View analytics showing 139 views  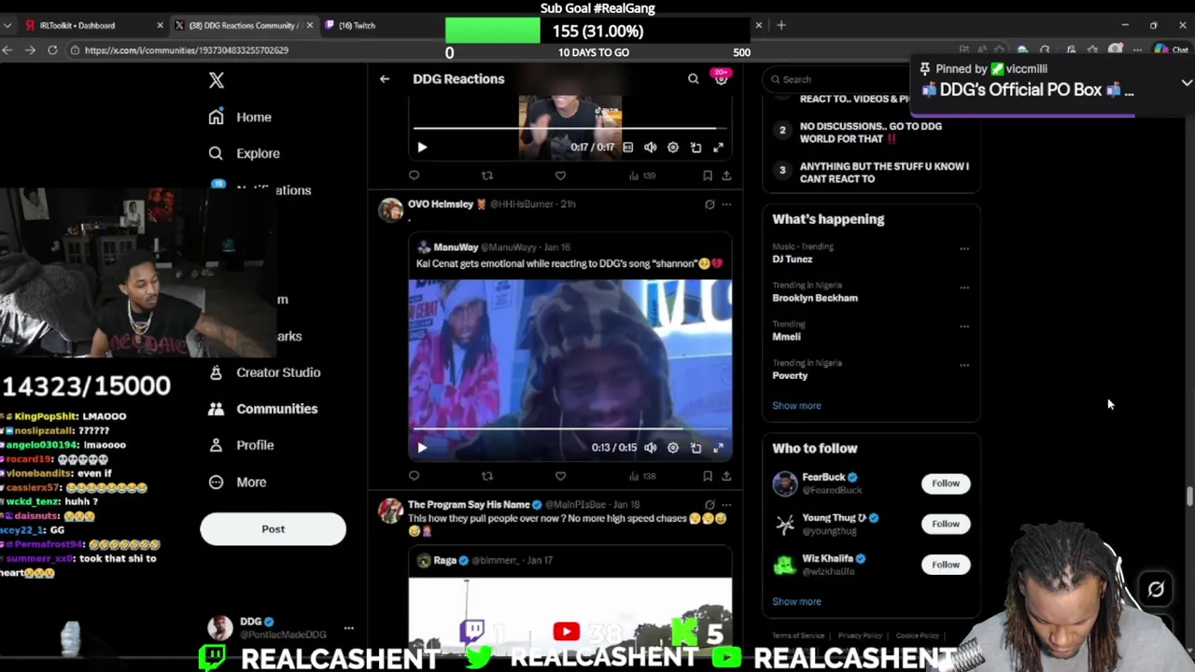coord(641,175)
